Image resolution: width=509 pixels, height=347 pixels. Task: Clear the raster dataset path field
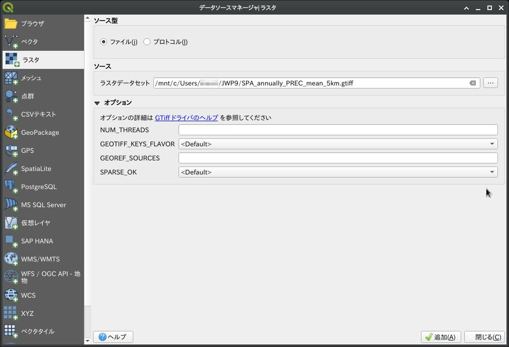(473, 83)
